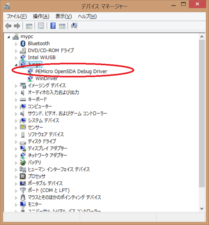Viewport: 209px width, 225px height.
Task: Expand the コンピューター node
Action: click(16, 107)
